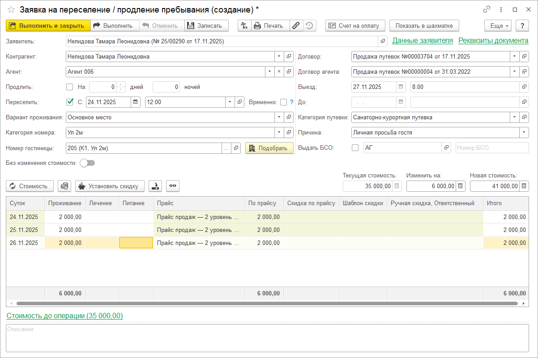Click the download-arrow icon near Установить скидку
This screenshot has width=538, height=358.
coord(155,186)
